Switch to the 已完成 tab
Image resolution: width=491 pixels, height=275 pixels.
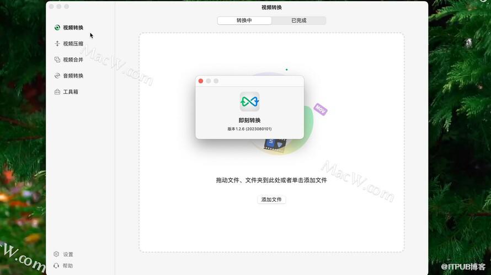click(x=298, y=20)
